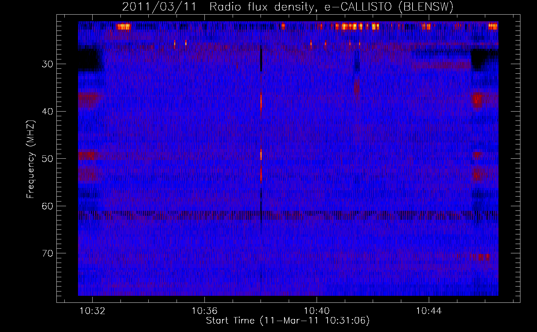Click the 70 MHz frequency tick label
537x332 pixels.
point(47,253)
